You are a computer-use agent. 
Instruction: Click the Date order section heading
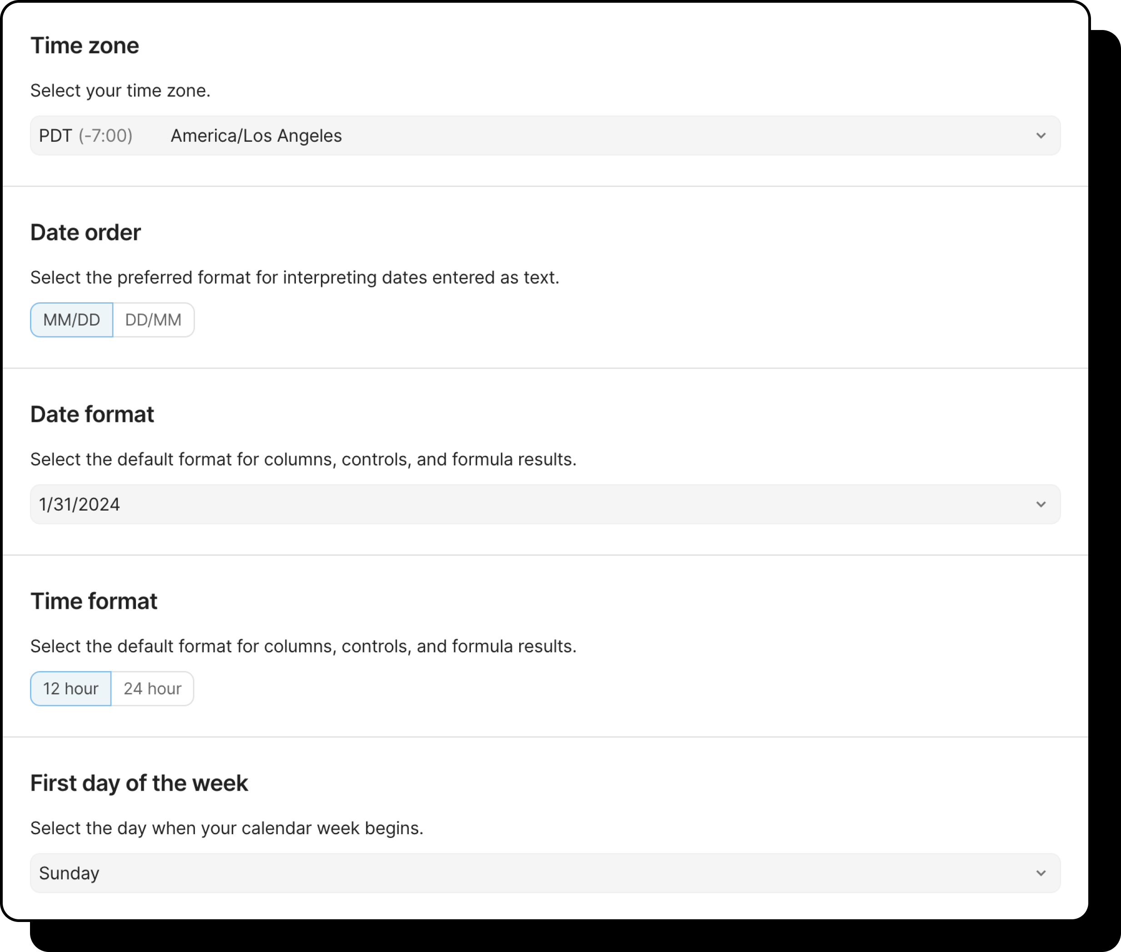point(85,232)
